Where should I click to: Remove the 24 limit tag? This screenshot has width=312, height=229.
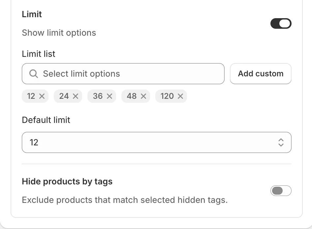76,96
